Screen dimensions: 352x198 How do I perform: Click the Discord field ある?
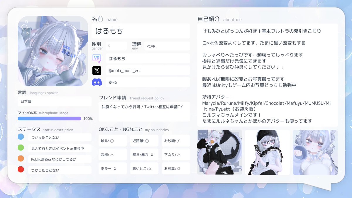coord(148,82)
